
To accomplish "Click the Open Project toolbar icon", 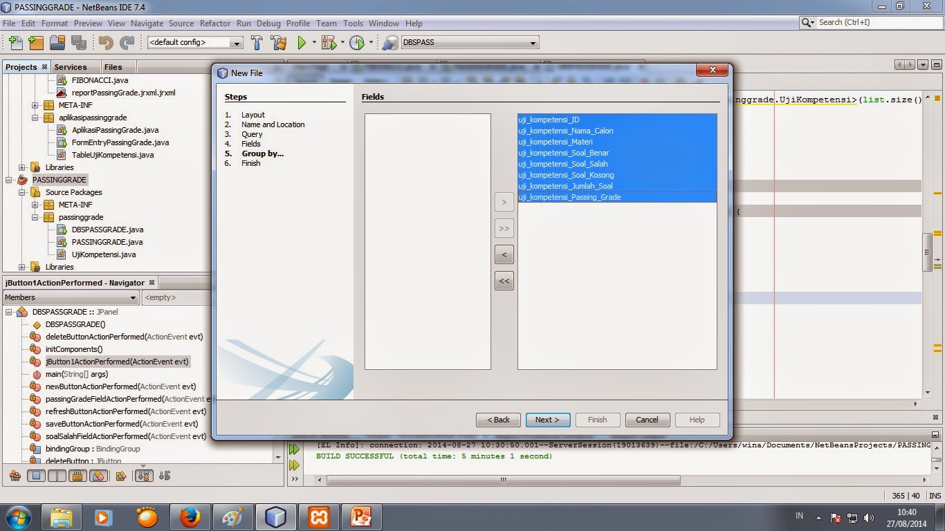I will pyautogui.click(x=57, y=43).
